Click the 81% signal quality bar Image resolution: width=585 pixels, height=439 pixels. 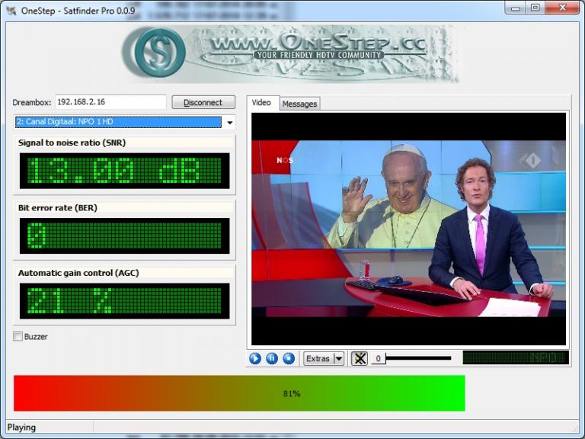(239, 393)
